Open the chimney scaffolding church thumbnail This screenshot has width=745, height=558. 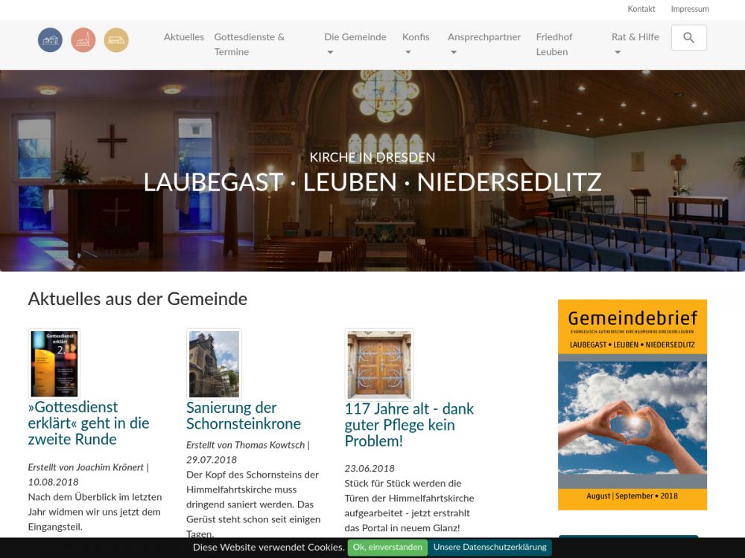coord(214,364)
